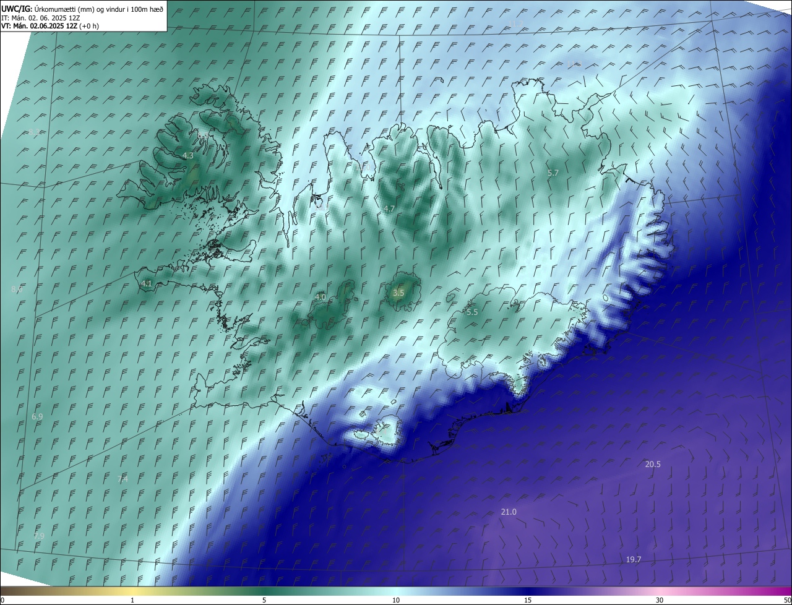
Task: Click the 4.7 value in north Iceland
Action: 389,209
